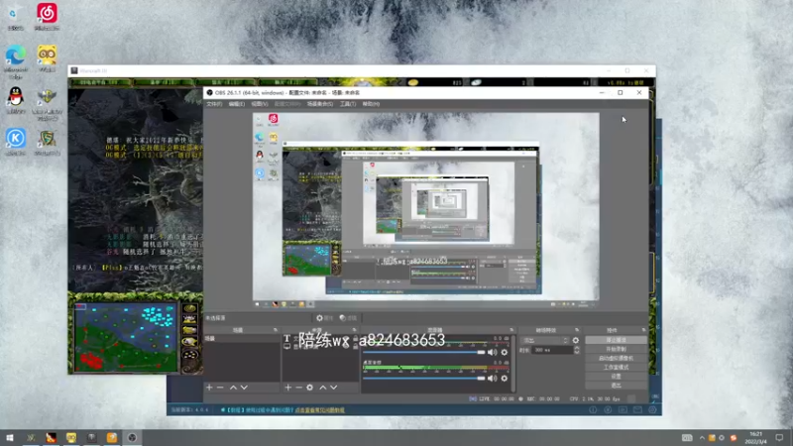Pop out the Audio Mixer dock

pos(511,330)
